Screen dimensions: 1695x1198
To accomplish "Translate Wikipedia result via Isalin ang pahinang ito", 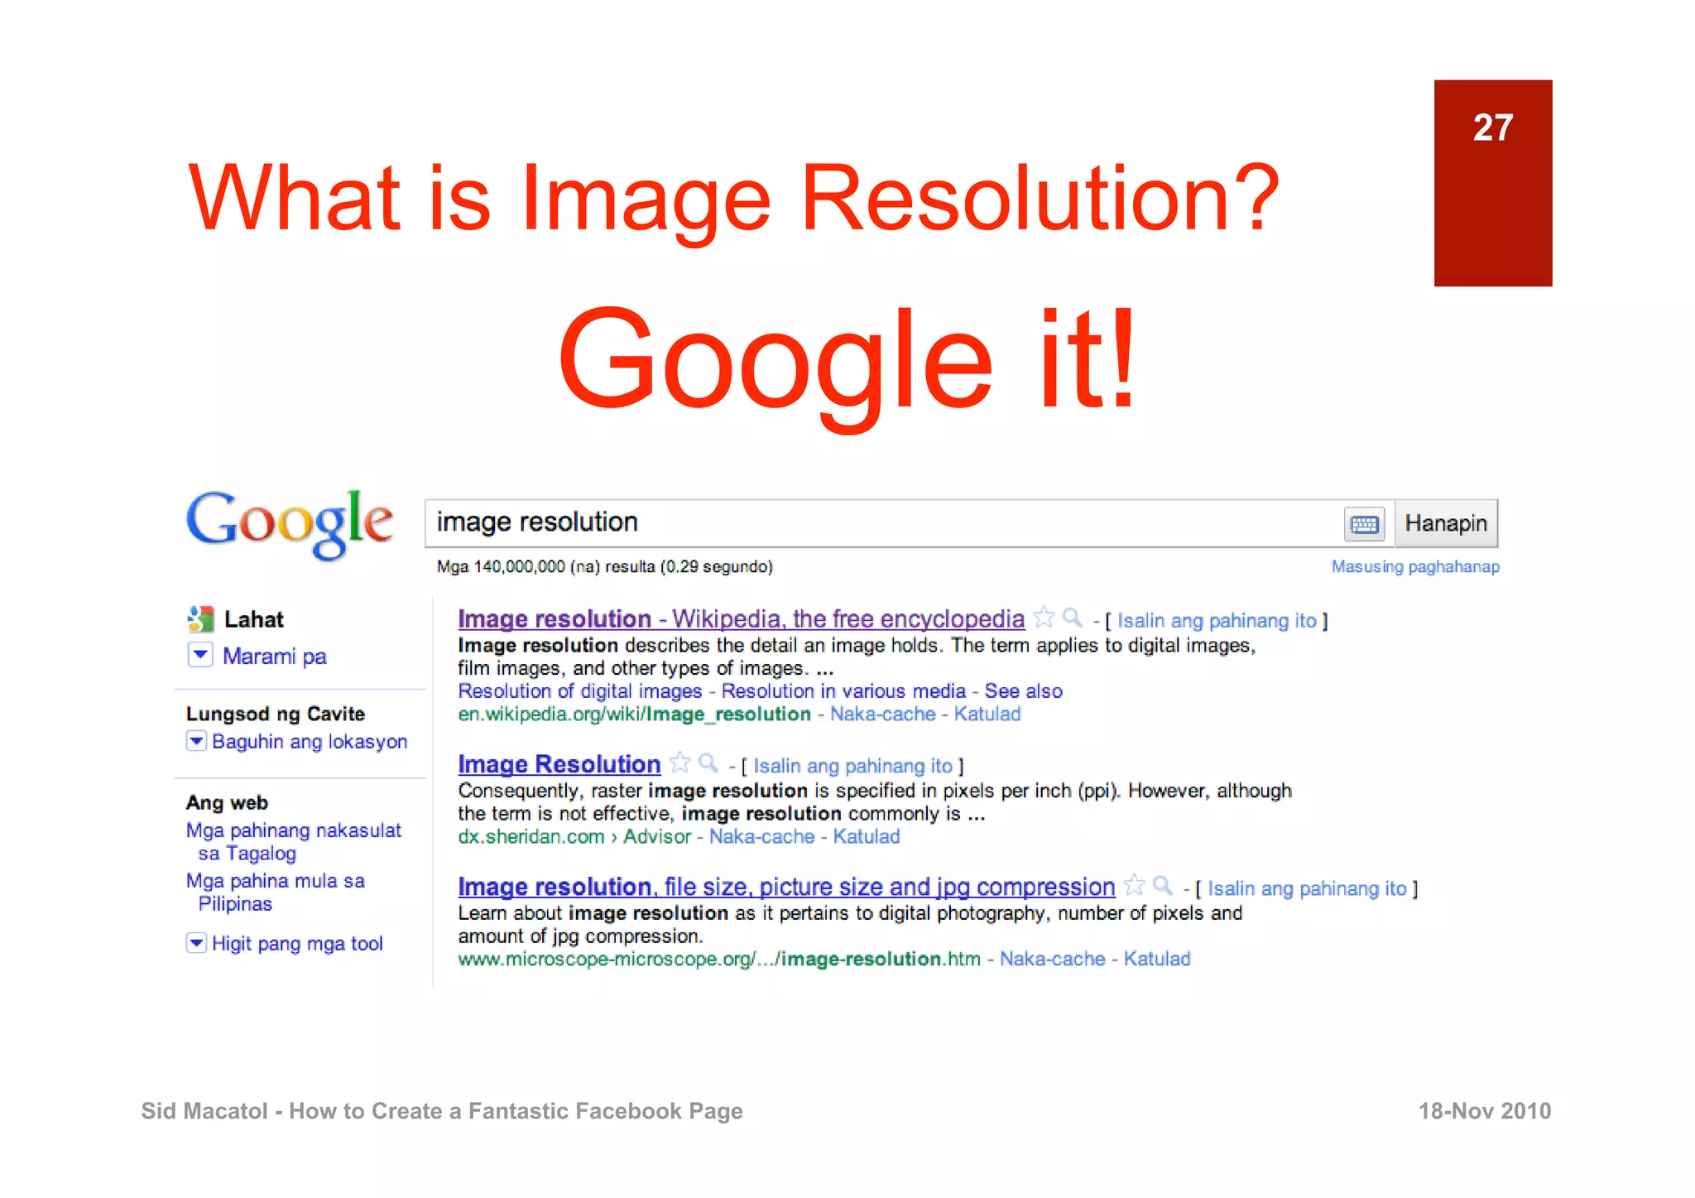I will [x=1217, y=620].
